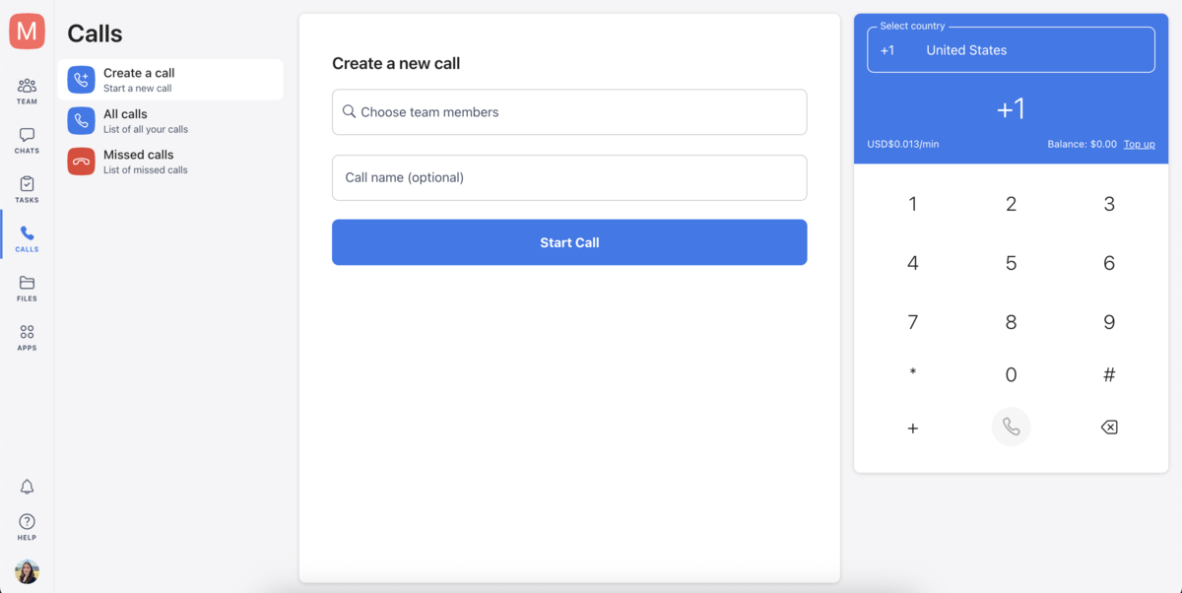Screen dimensions: 1182x593
Task: Open the Chats icon in sidebar
Action: tap(27, 136)
